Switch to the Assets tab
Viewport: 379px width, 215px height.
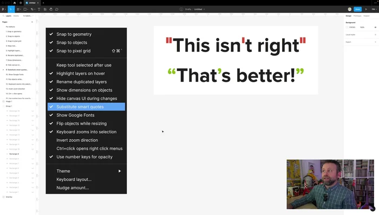tap(16, 16)
